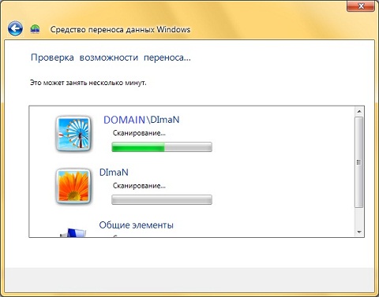Screen dimensions: 379x297
Task: Close the transfer wizard window
Action: click(x=361, y=6)
